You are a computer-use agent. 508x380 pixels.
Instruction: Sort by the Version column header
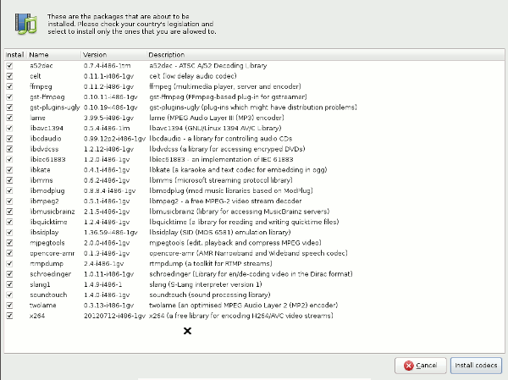(113, 55)
